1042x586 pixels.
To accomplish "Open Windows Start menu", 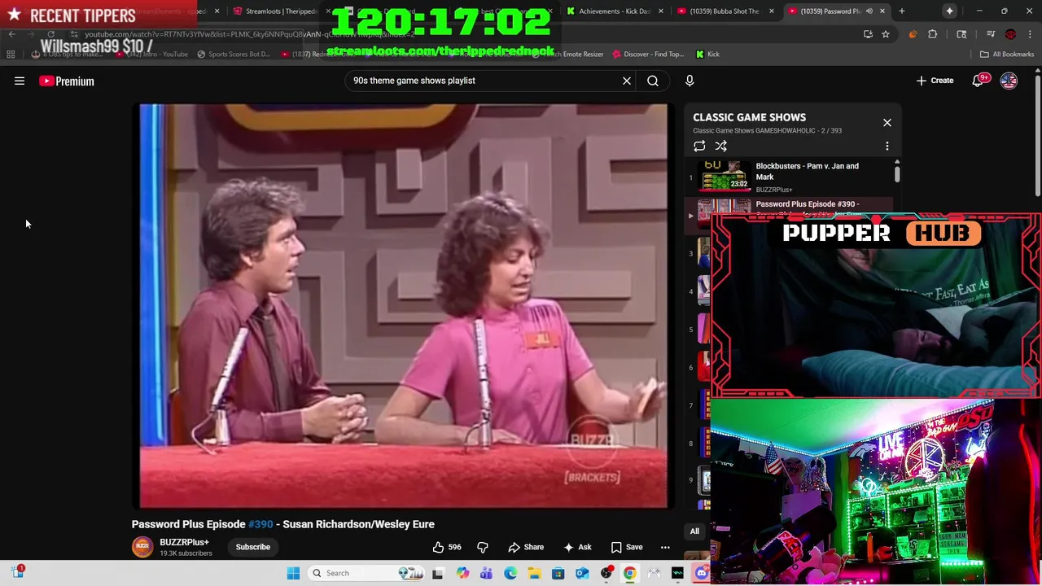I will pos(294,573).
